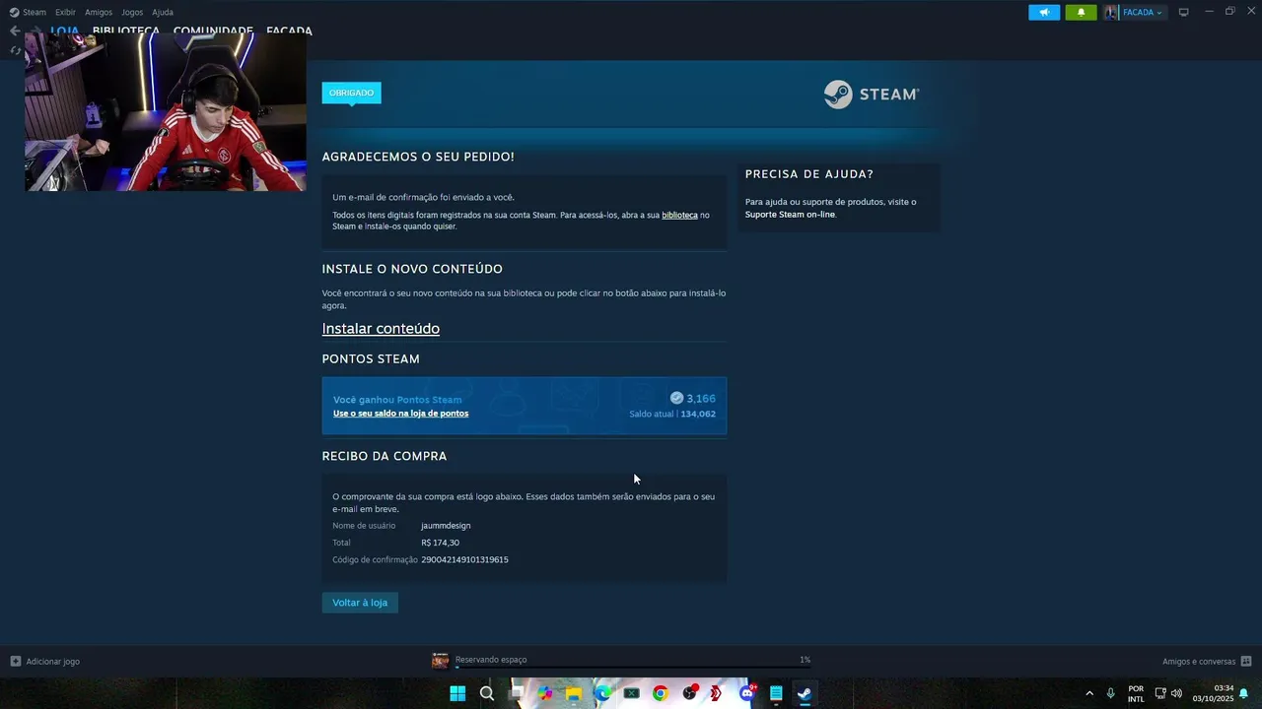
Task: Switch to the COMUNIDADE tab
Action: coord(213,31)
